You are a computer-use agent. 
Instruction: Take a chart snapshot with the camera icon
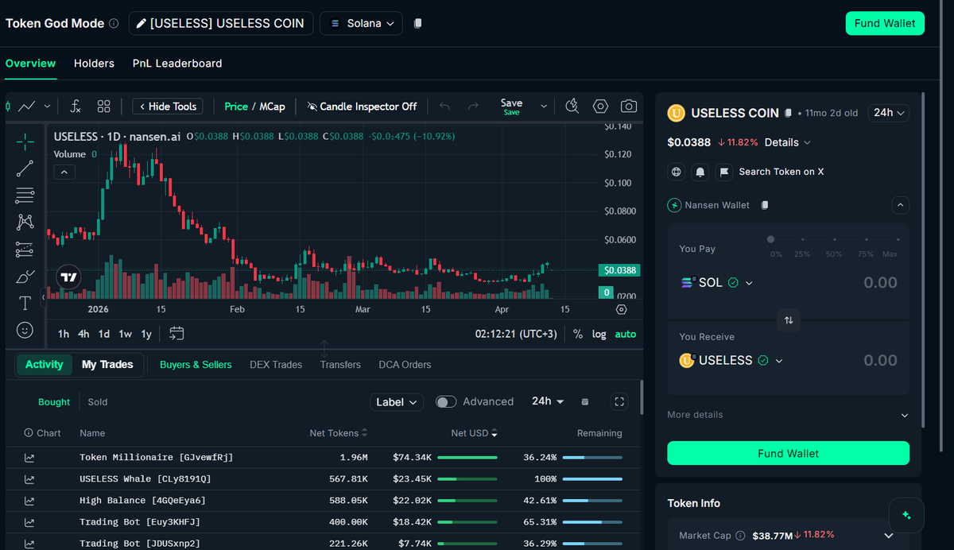click(629, 106)
